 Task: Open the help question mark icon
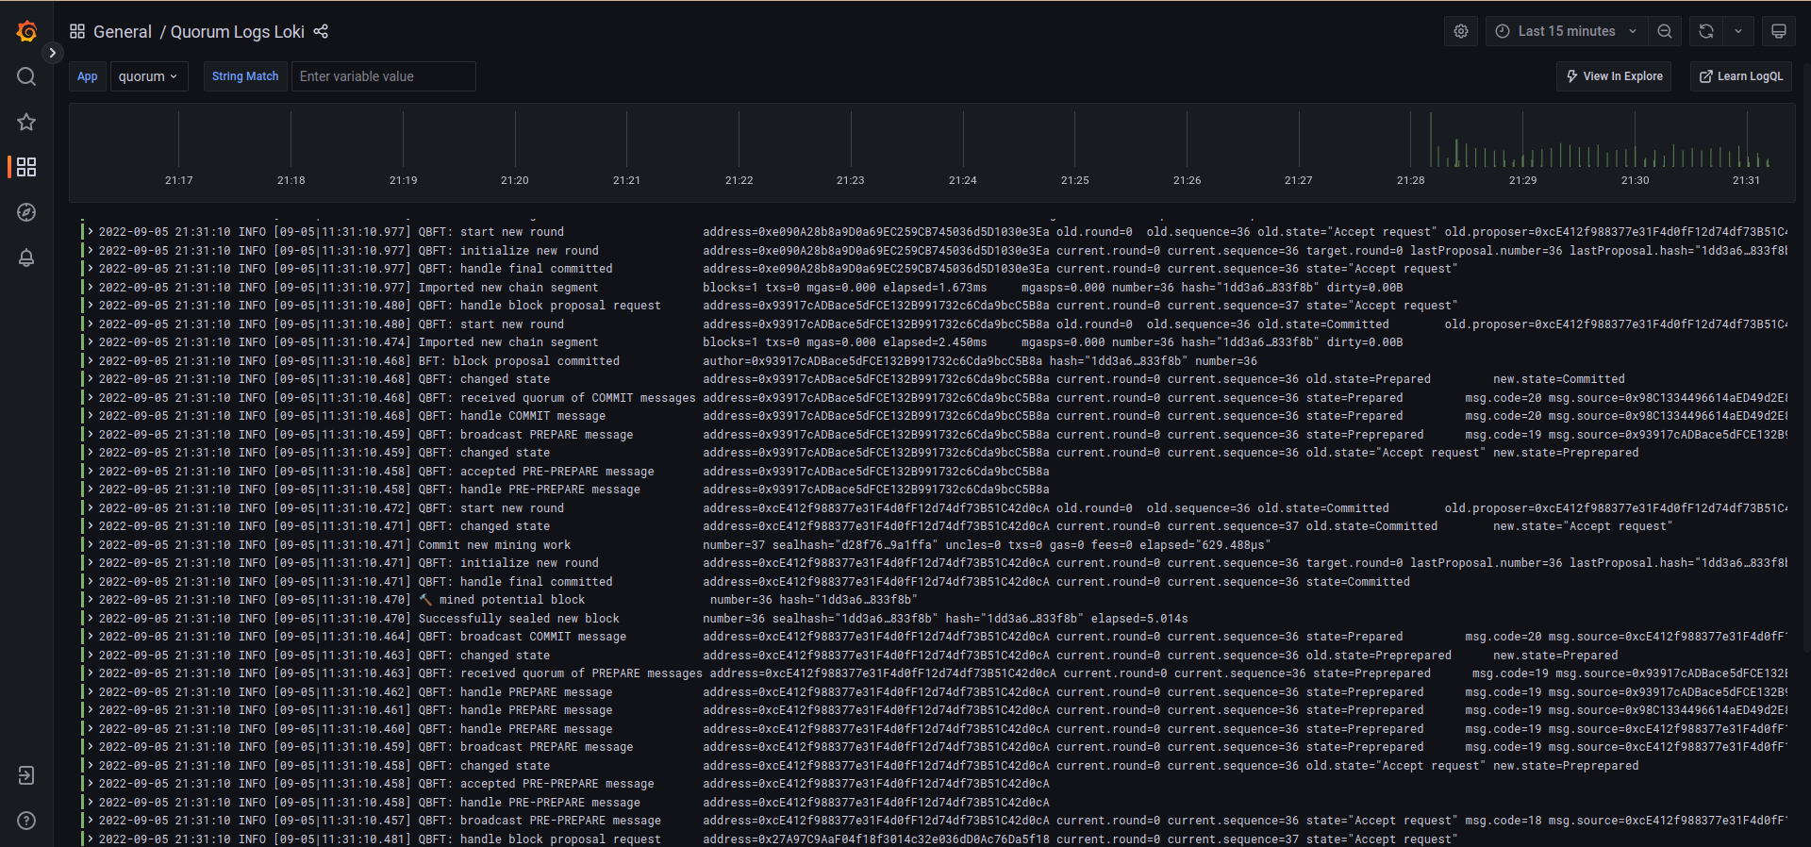click(26, 821)
